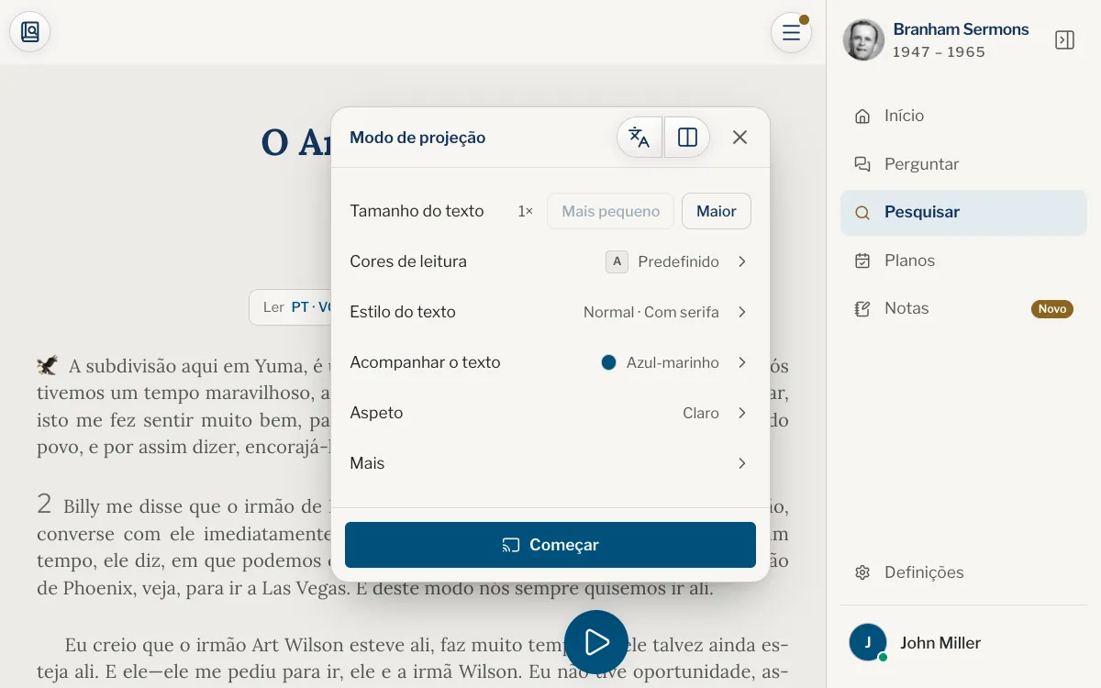Open John Miller user profile
Image resolution: width=1101 pixels, height=688 pixels.
point(963,643)
